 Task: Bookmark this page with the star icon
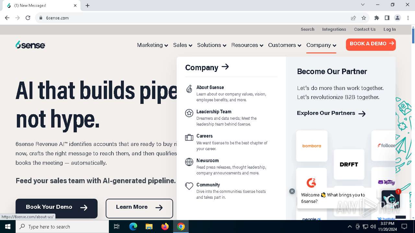364,18
